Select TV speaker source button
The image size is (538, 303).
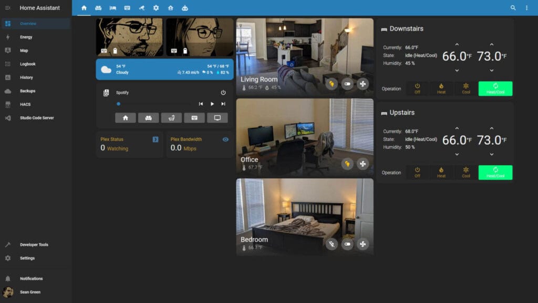tap(217, 118)
